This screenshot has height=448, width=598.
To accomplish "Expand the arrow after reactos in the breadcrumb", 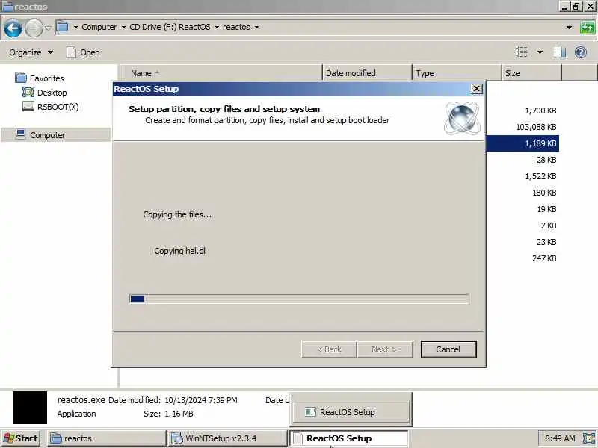I will click(x=256, y=27).
